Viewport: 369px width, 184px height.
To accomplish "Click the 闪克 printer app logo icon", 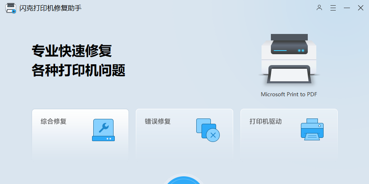I will coord(11,8).
